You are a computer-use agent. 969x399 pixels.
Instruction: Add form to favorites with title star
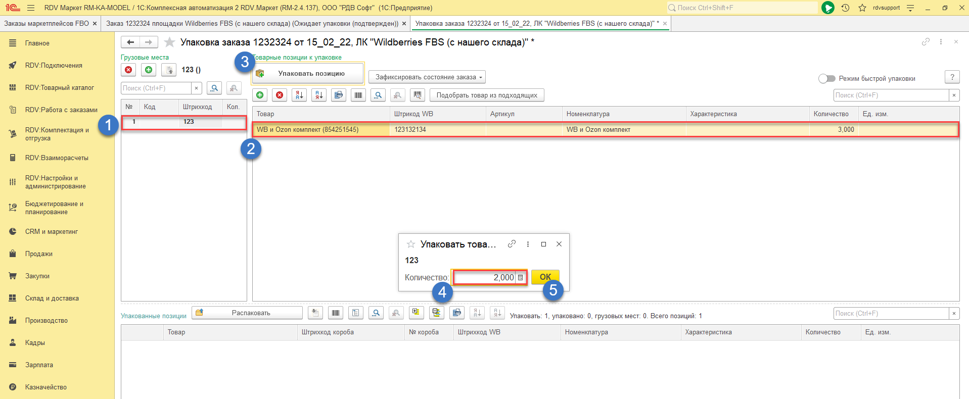pyautogui.click(x=170, y=42)
